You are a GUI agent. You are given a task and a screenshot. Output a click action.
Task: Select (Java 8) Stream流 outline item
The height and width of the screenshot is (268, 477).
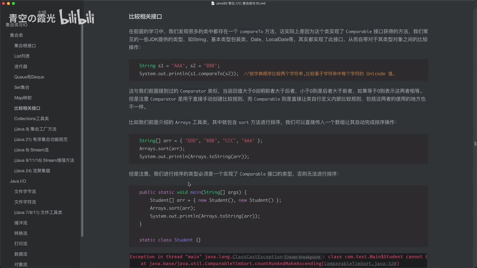pos(31,150)
